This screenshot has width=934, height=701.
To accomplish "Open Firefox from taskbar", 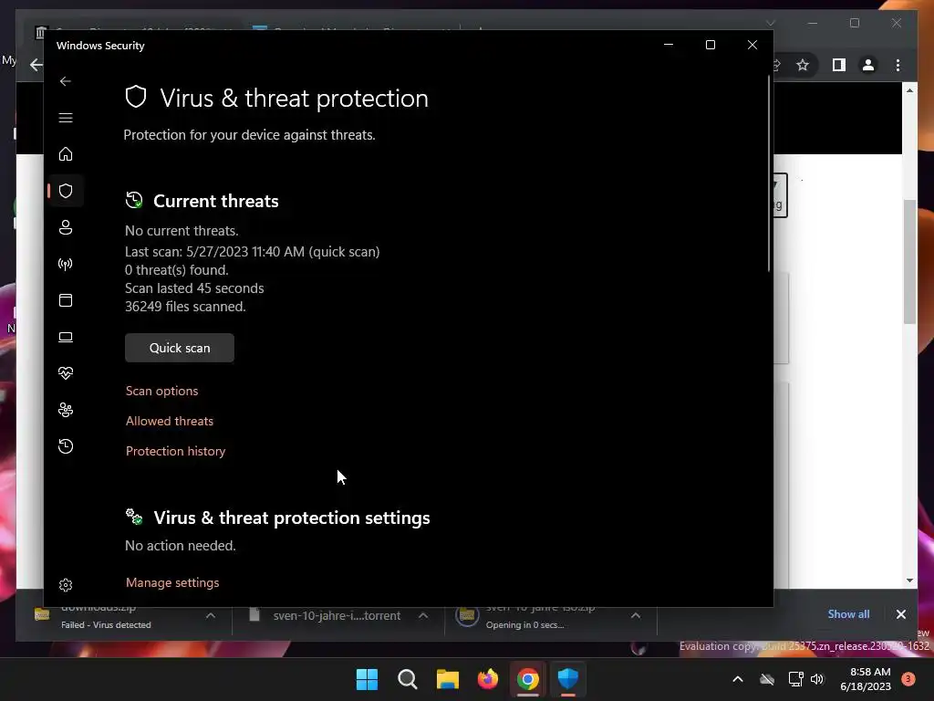I will coord(488,679).
